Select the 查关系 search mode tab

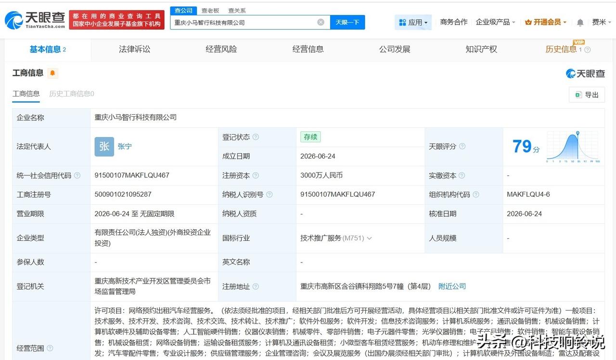[x=237, y=11]
